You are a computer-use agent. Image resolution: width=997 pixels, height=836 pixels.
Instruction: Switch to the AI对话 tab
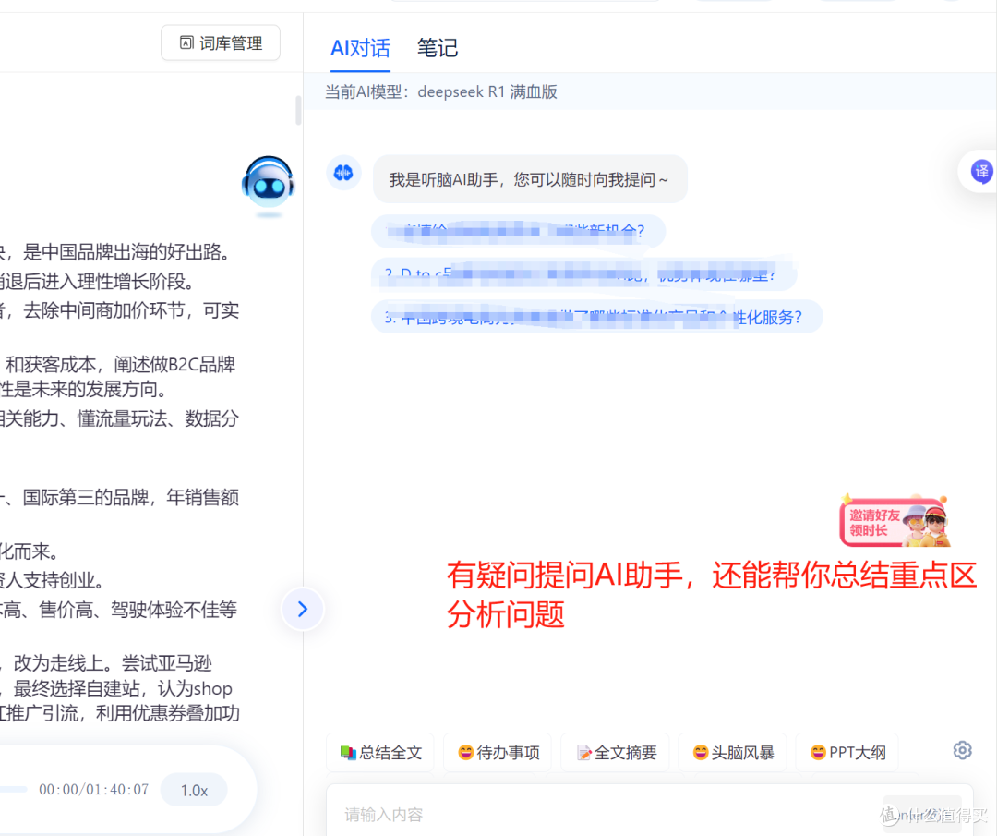[x=360, y=48]
